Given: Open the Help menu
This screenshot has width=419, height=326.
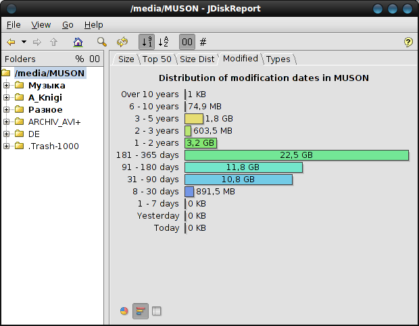Looking at the screenshot, I should click(x=93, y=25).
